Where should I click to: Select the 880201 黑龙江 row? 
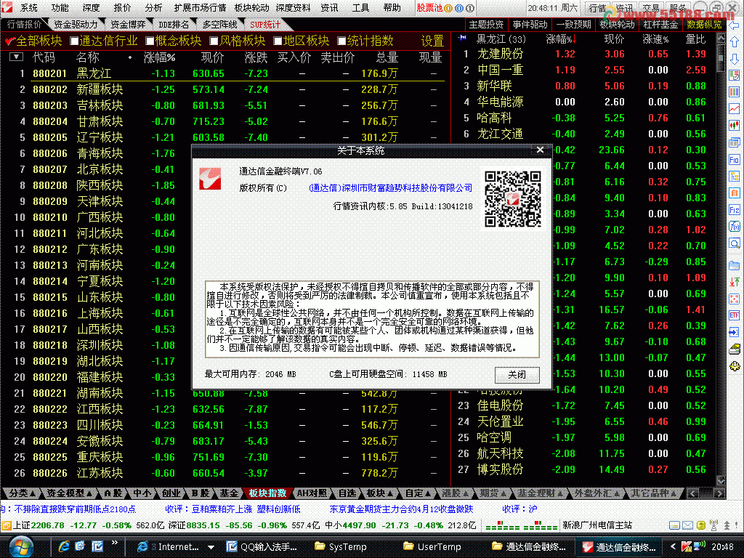point(225,73)
